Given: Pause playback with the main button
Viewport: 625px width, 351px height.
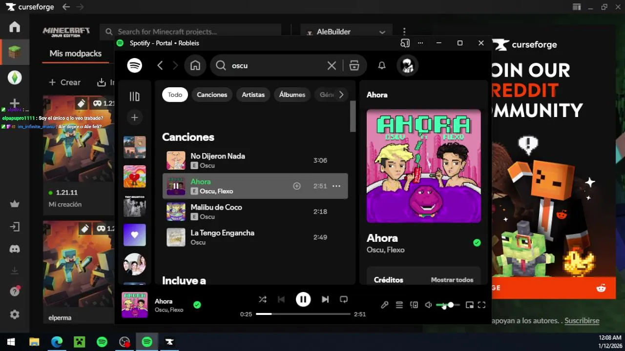Looking at the screenshot, I should [303, 299].
